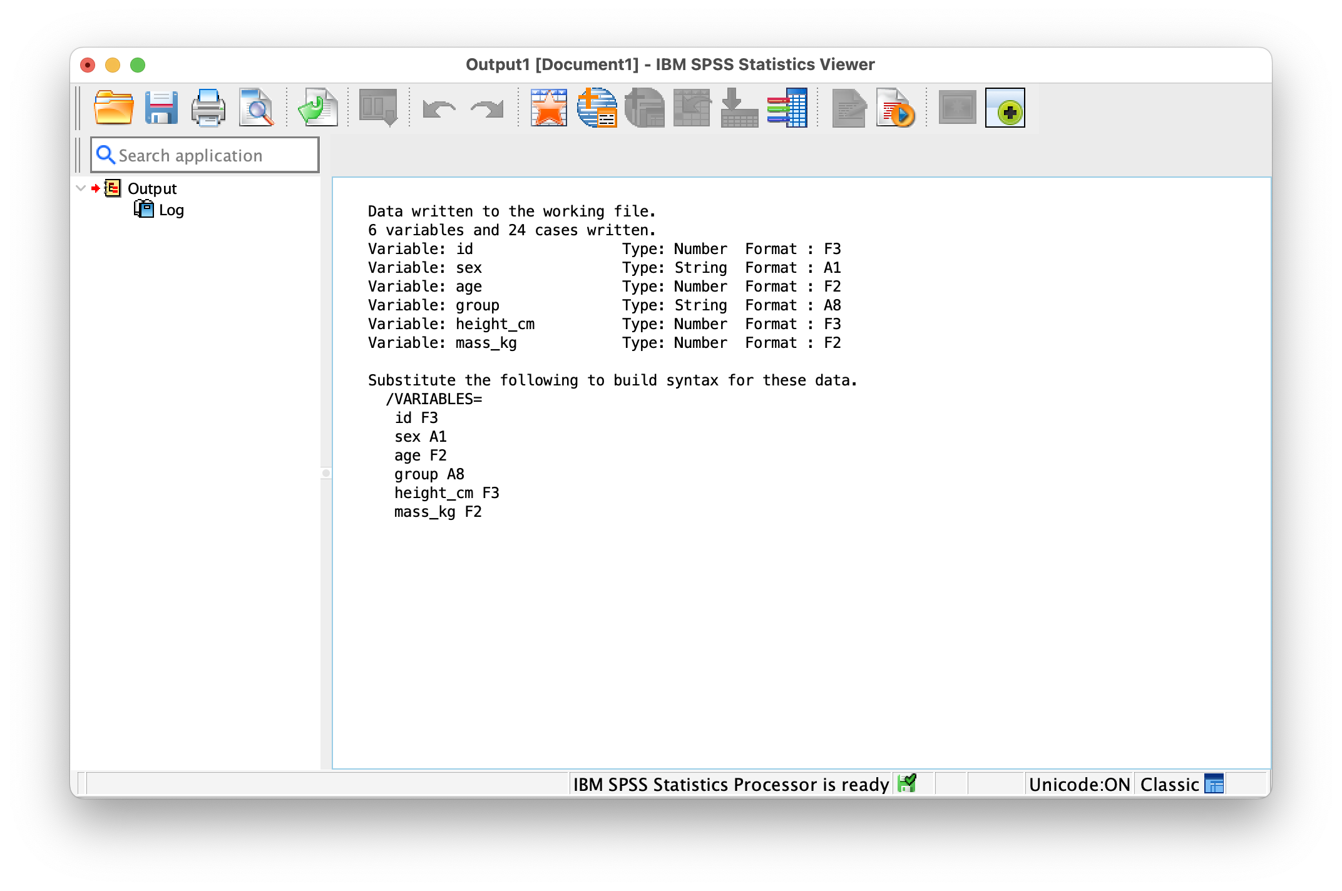Open Print Preview via magnifier-page icon
1342x891 pixels.
(256, 108)
